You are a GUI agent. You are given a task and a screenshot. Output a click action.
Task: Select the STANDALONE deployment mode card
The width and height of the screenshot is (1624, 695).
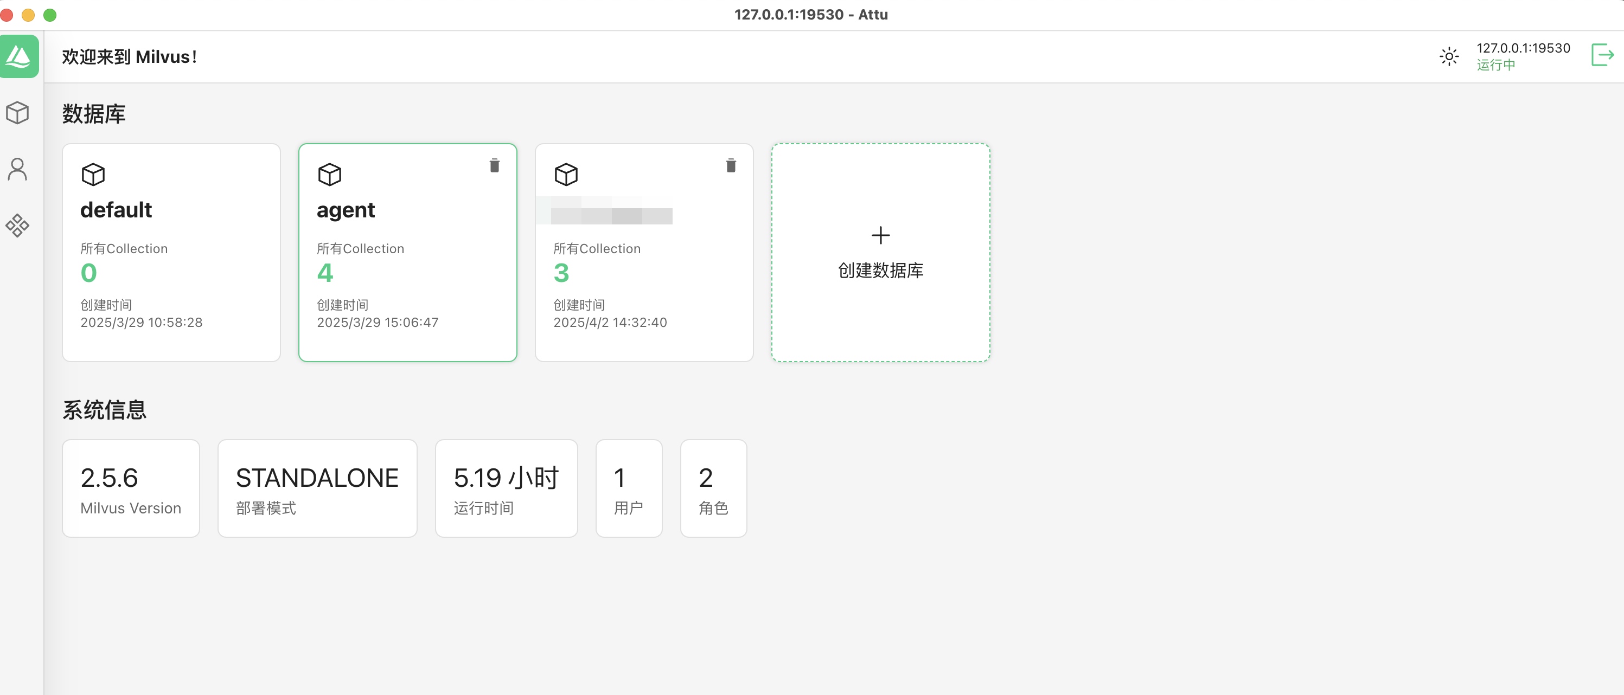pos(317,488)
